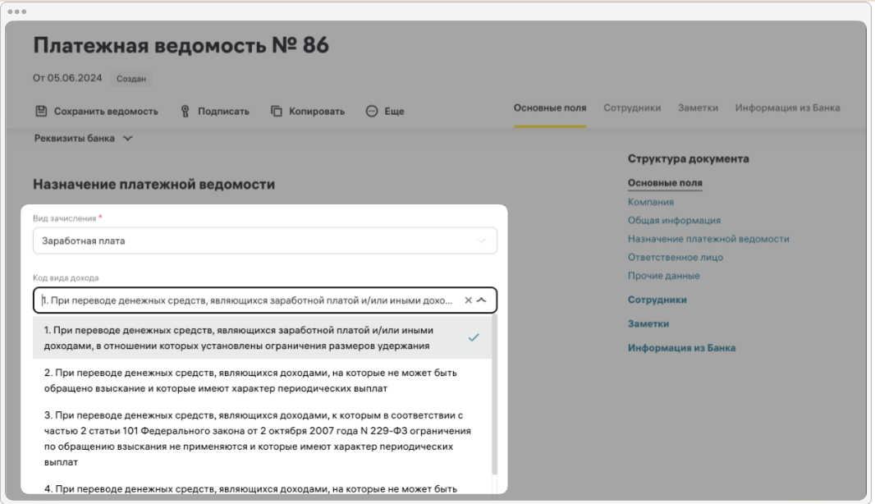Open the Информация из Банка tab

786,108
